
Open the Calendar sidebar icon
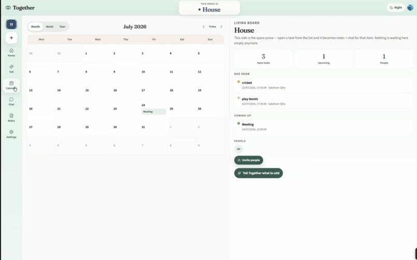[11, 85]
